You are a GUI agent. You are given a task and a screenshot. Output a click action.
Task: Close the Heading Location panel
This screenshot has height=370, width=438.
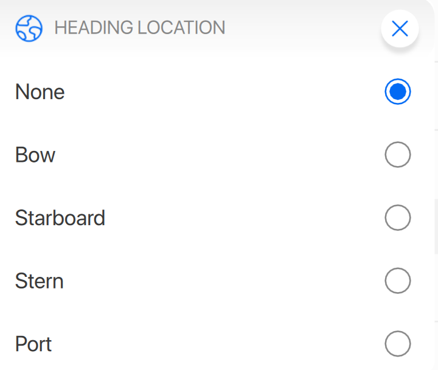click(x=400, y=29)
